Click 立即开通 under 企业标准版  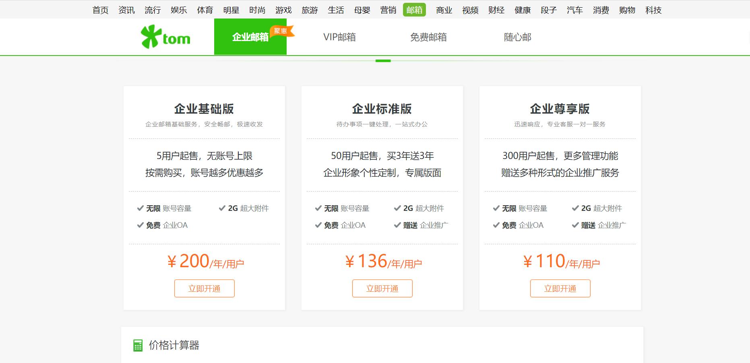pos(382,288)
